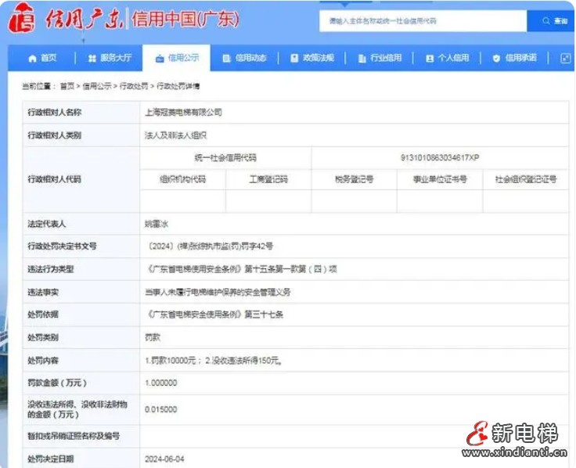Select the 处罚内容 fine details text
576x468 pixels.
tap(214, 361)
